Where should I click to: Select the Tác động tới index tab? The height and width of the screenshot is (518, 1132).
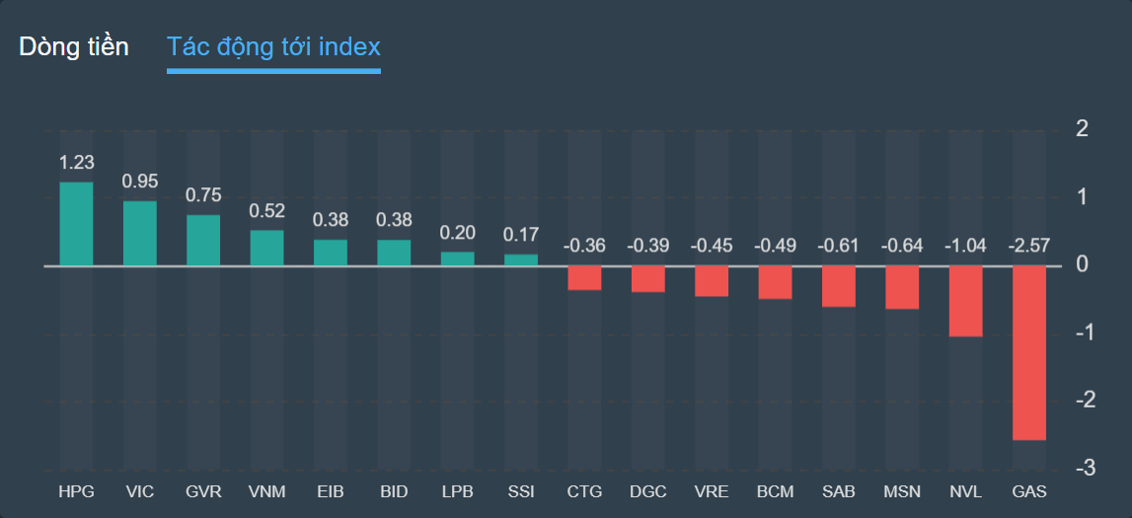[273, 46]
